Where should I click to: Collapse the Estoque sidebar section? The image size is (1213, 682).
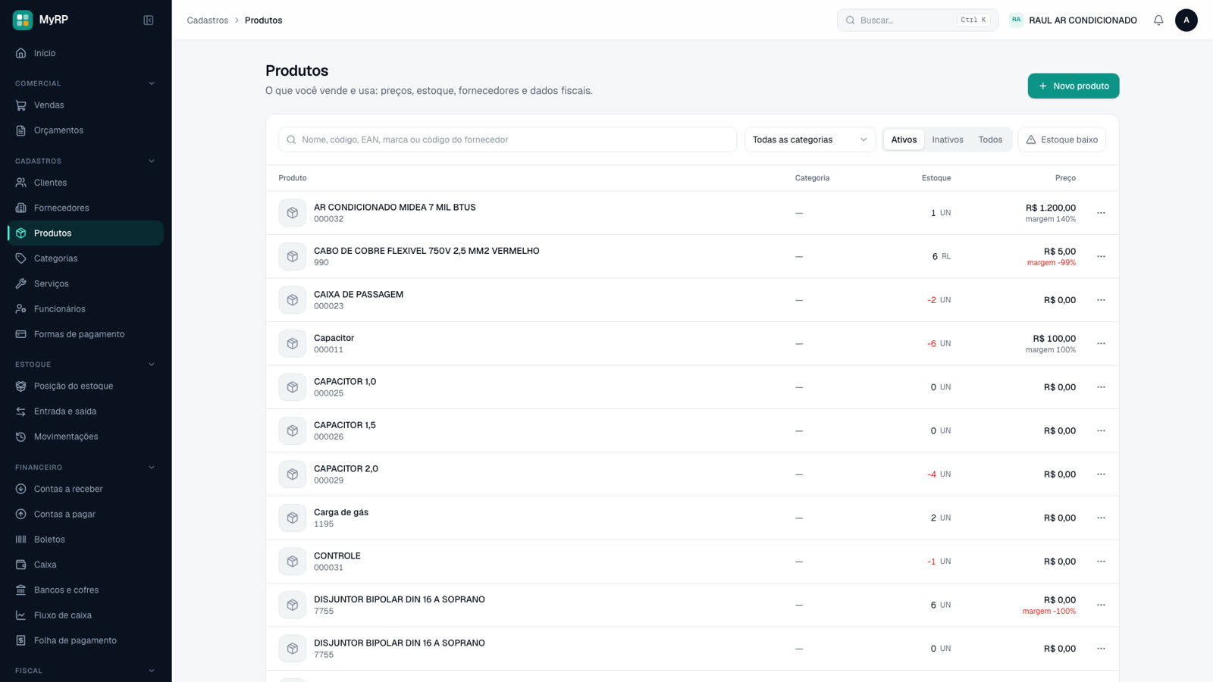pyautogui.click(x=85, y=364)
